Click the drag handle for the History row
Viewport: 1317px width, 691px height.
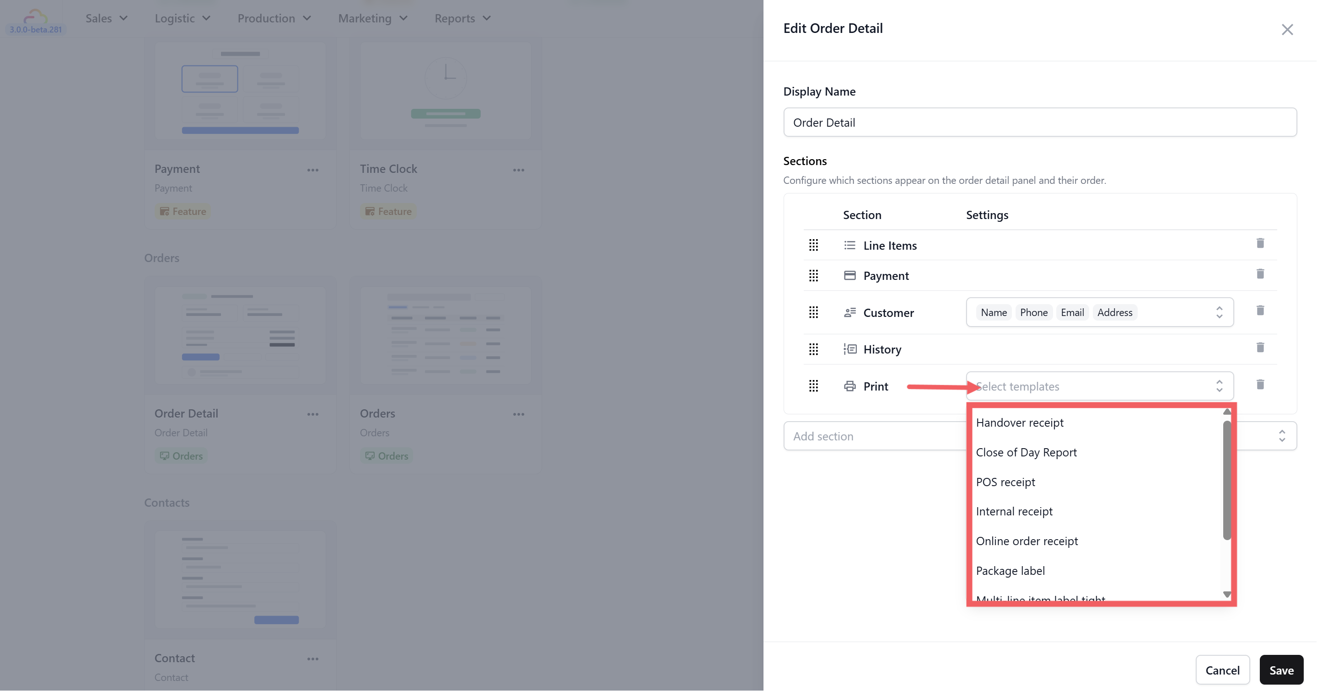click(813, 349)
